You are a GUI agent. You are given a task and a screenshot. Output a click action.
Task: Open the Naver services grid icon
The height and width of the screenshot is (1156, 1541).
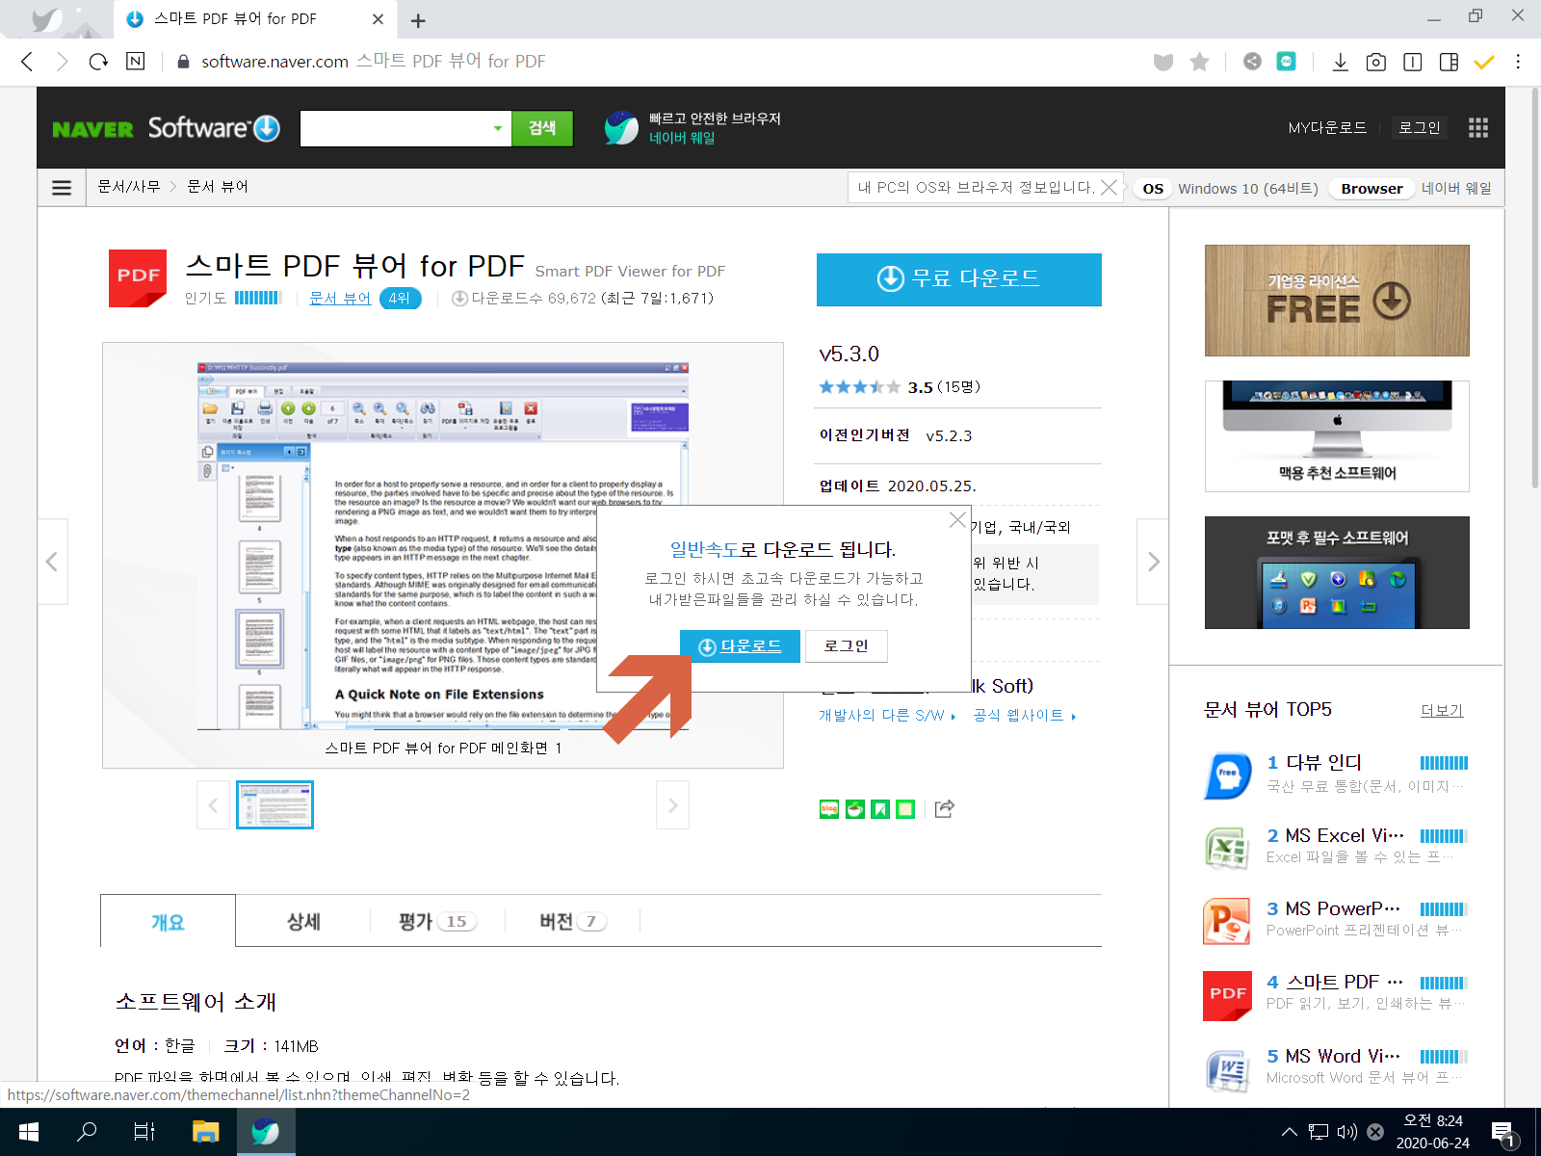click(1478, 128)
